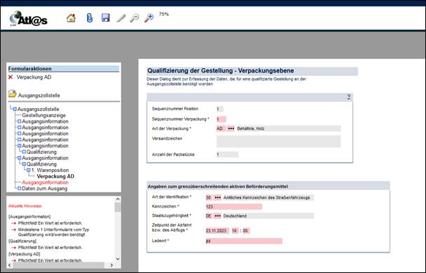Collapse the root Ausgangszollstelle tree node
This screenshot has height=273, width=426.
click(x=15, y=109)
